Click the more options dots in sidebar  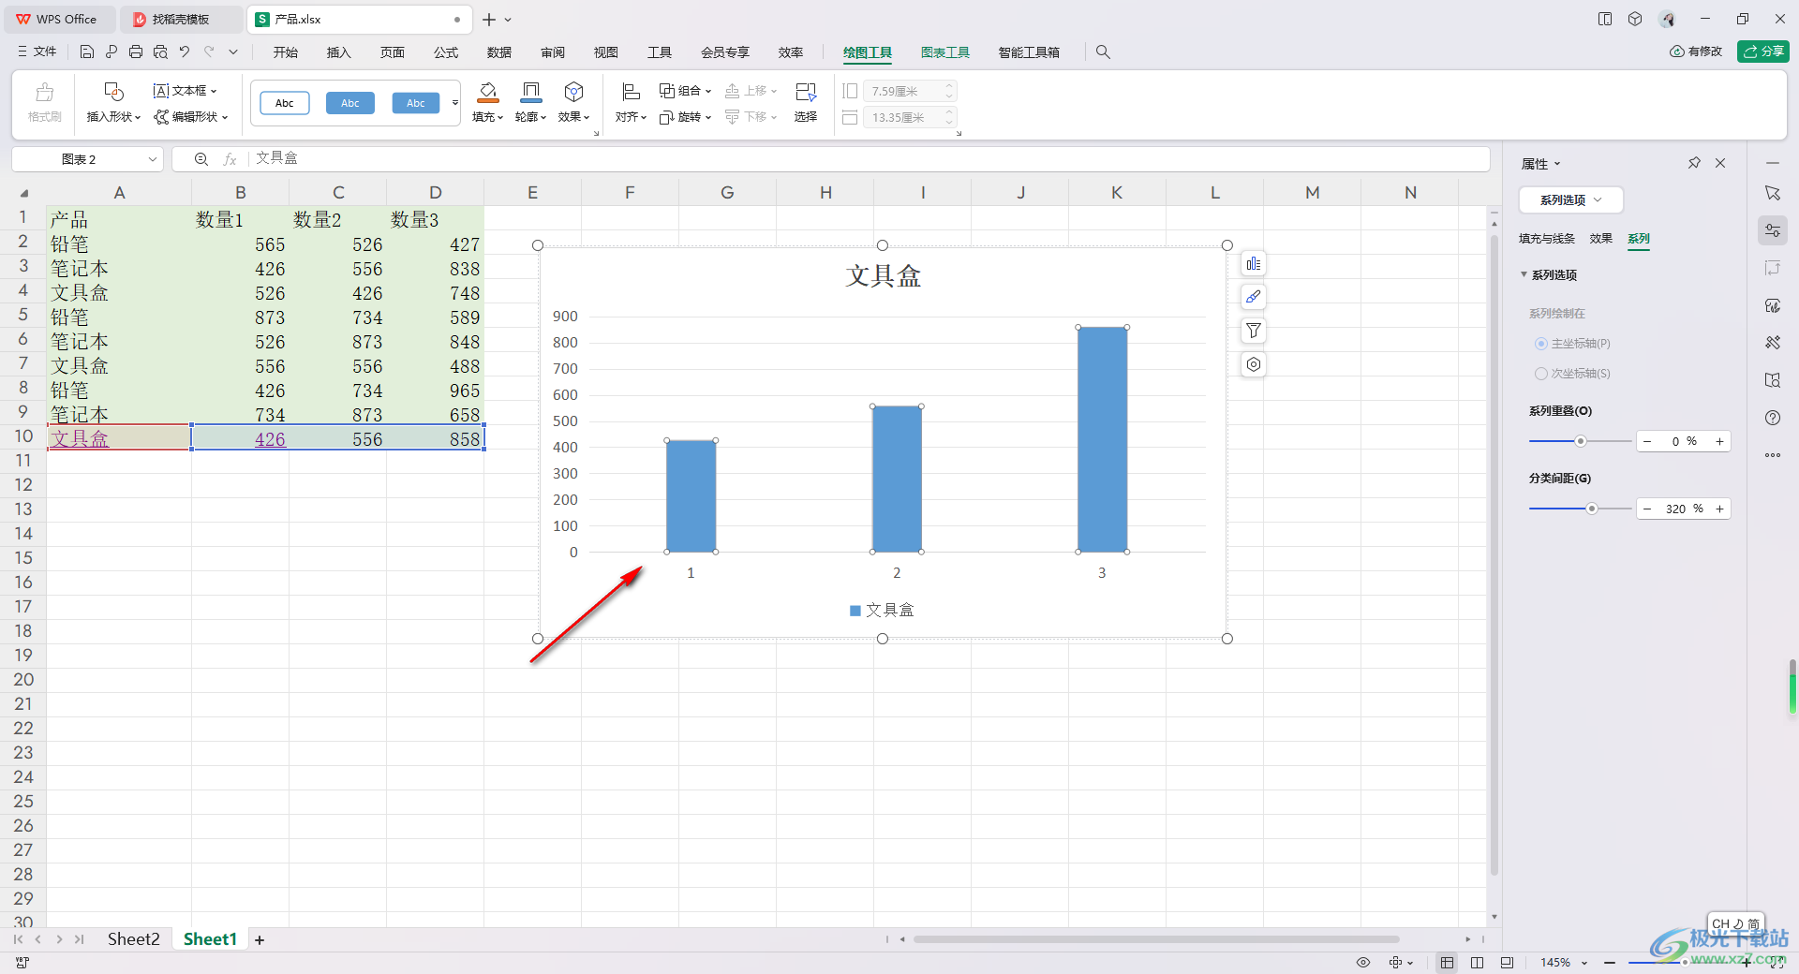(x=1773, y=455)
